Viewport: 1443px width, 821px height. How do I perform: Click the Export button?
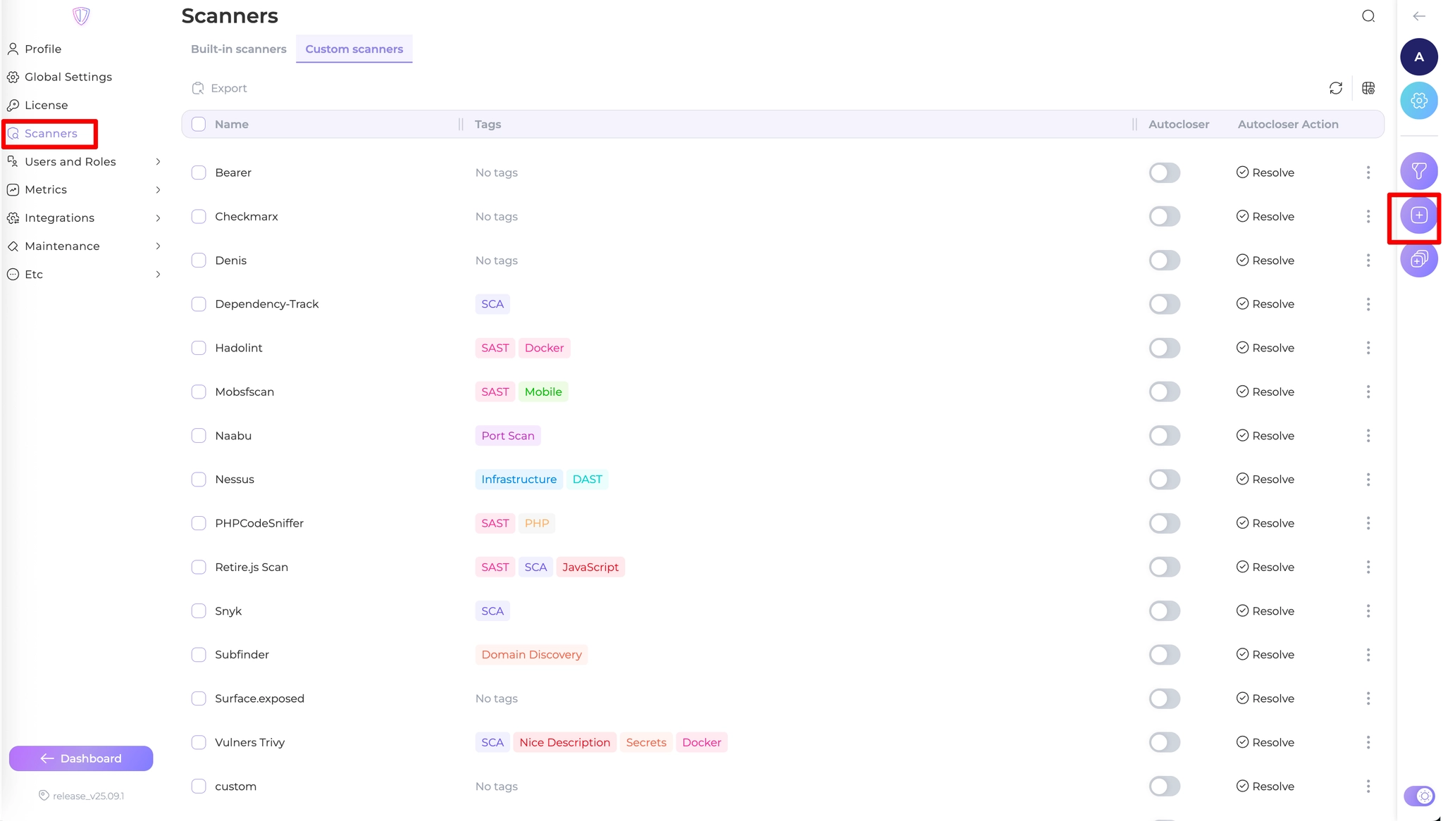pyautogui.click(x=219, y=88)
